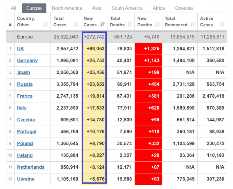This screenshot has width=233, height=189.
Task: Click the # rank column header
Action: click(x=10, y=25)
